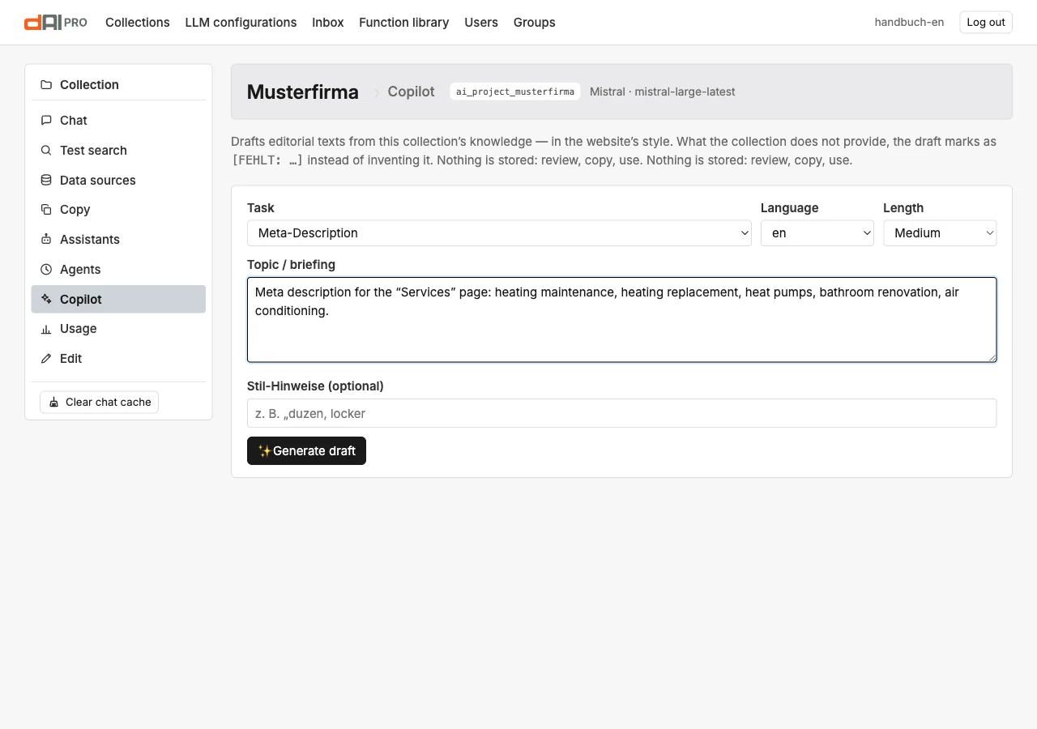Screen dimensions: 1037x729
Task: Click the Log out button
Action: click(x=986, y=23)
